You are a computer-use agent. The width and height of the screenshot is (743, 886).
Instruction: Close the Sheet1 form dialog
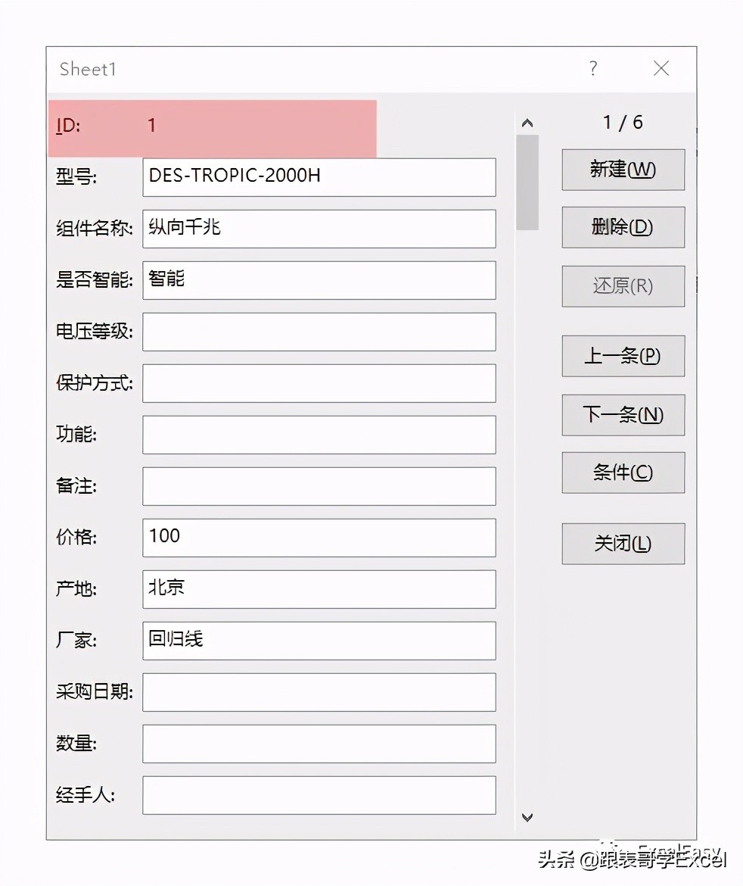tap(661, 69)
